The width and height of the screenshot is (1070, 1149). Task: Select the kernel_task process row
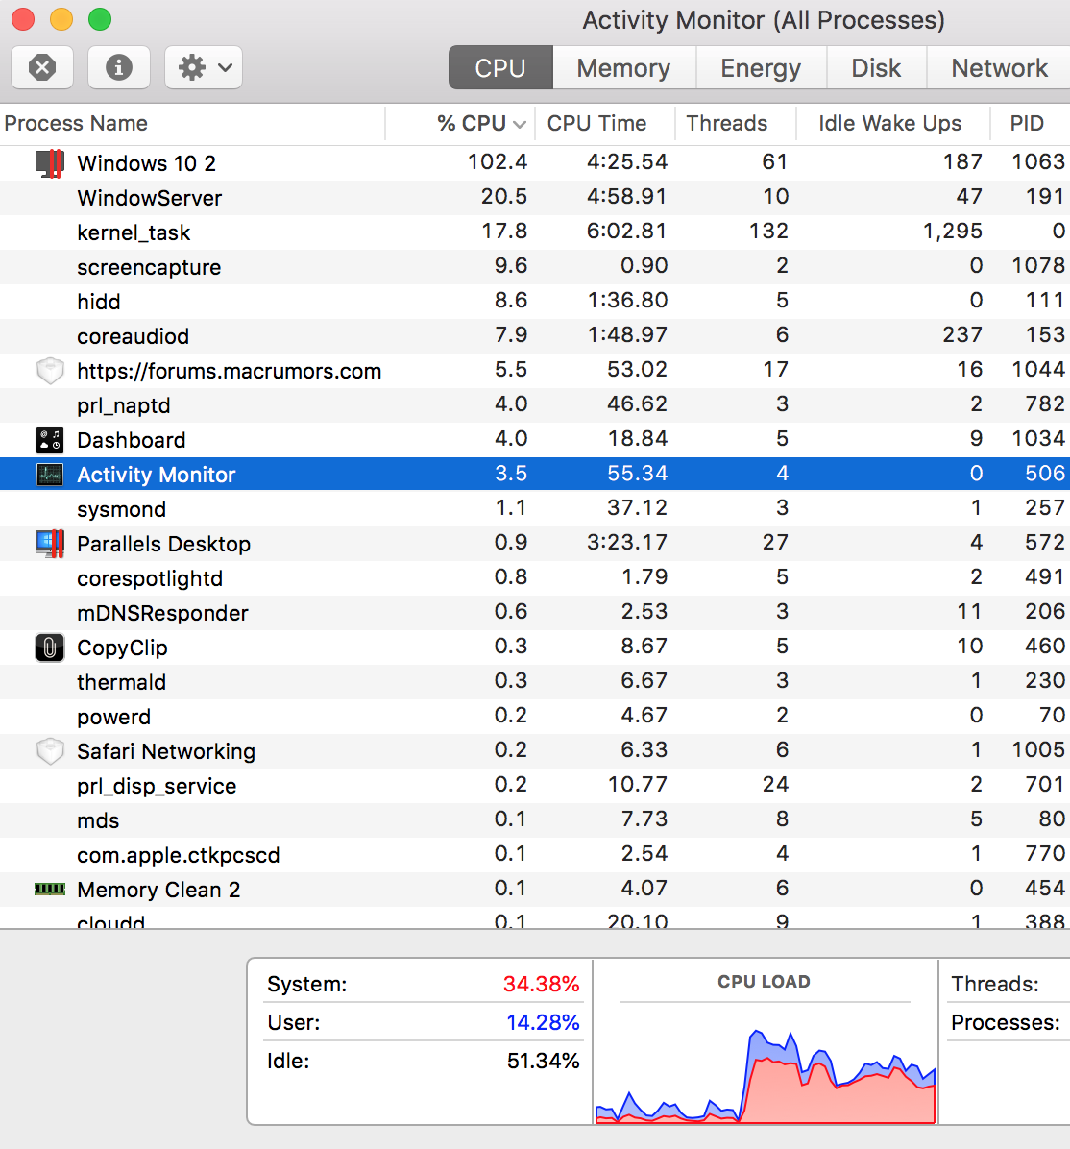coord(535,232)
